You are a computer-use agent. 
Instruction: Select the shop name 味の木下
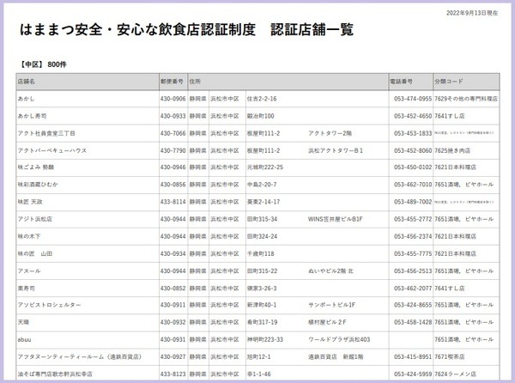29,236
